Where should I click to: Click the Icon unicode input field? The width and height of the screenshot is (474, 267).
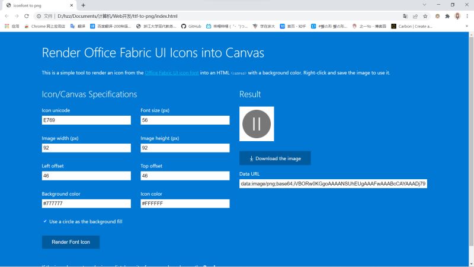pyautogui.click(x=86, y=120)
